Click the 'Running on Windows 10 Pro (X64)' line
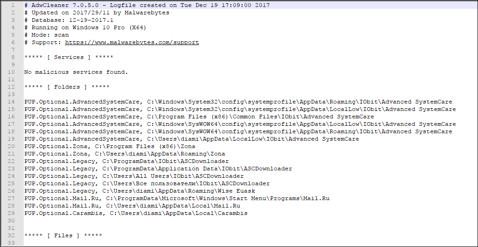The image size is (478, 247). tap(85, 28)
